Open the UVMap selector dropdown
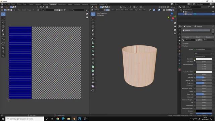This screenshot has height=121, width=215. pyautogui.click(x=77, y=10)
